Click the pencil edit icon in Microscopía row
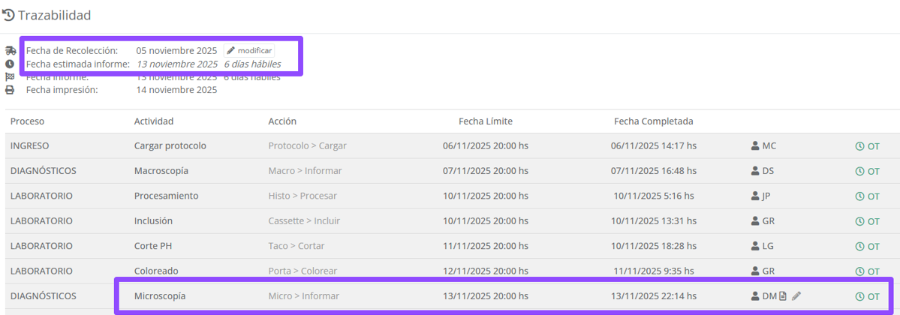 pyautogui.click(x=796, y=296)
